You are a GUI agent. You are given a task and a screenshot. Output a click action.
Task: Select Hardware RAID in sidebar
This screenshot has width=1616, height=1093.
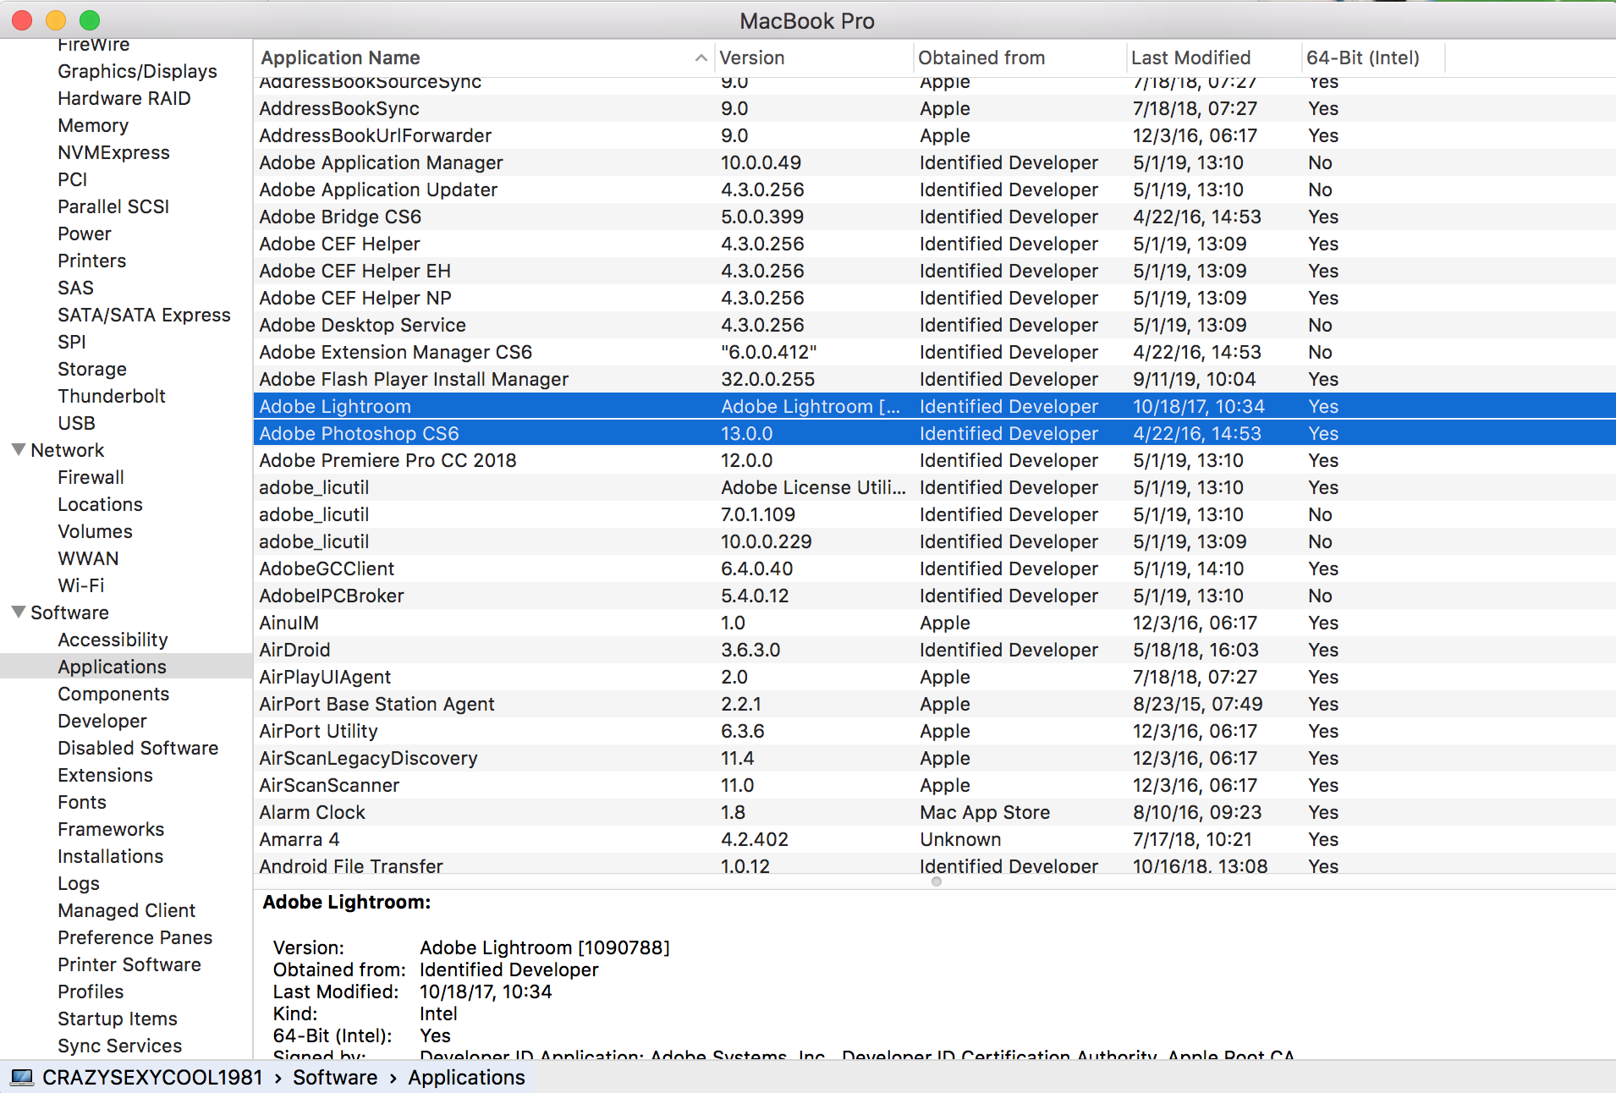(x=124, y=98)
